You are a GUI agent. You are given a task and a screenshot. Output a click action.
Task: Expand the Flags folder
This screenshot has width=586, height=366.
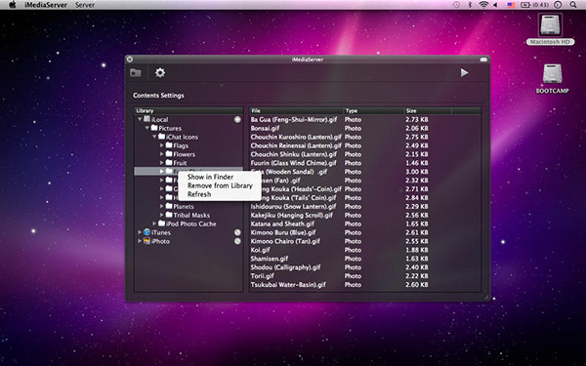tap(162, 145)
